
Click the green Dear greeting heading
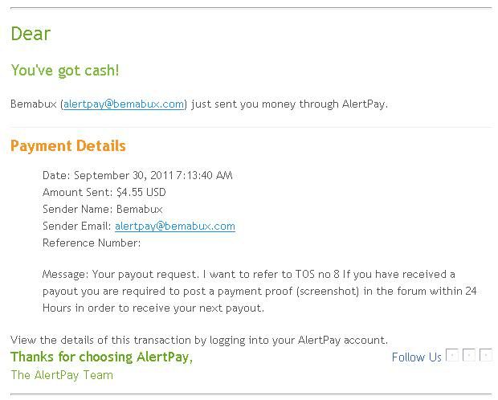pos(31,34)
